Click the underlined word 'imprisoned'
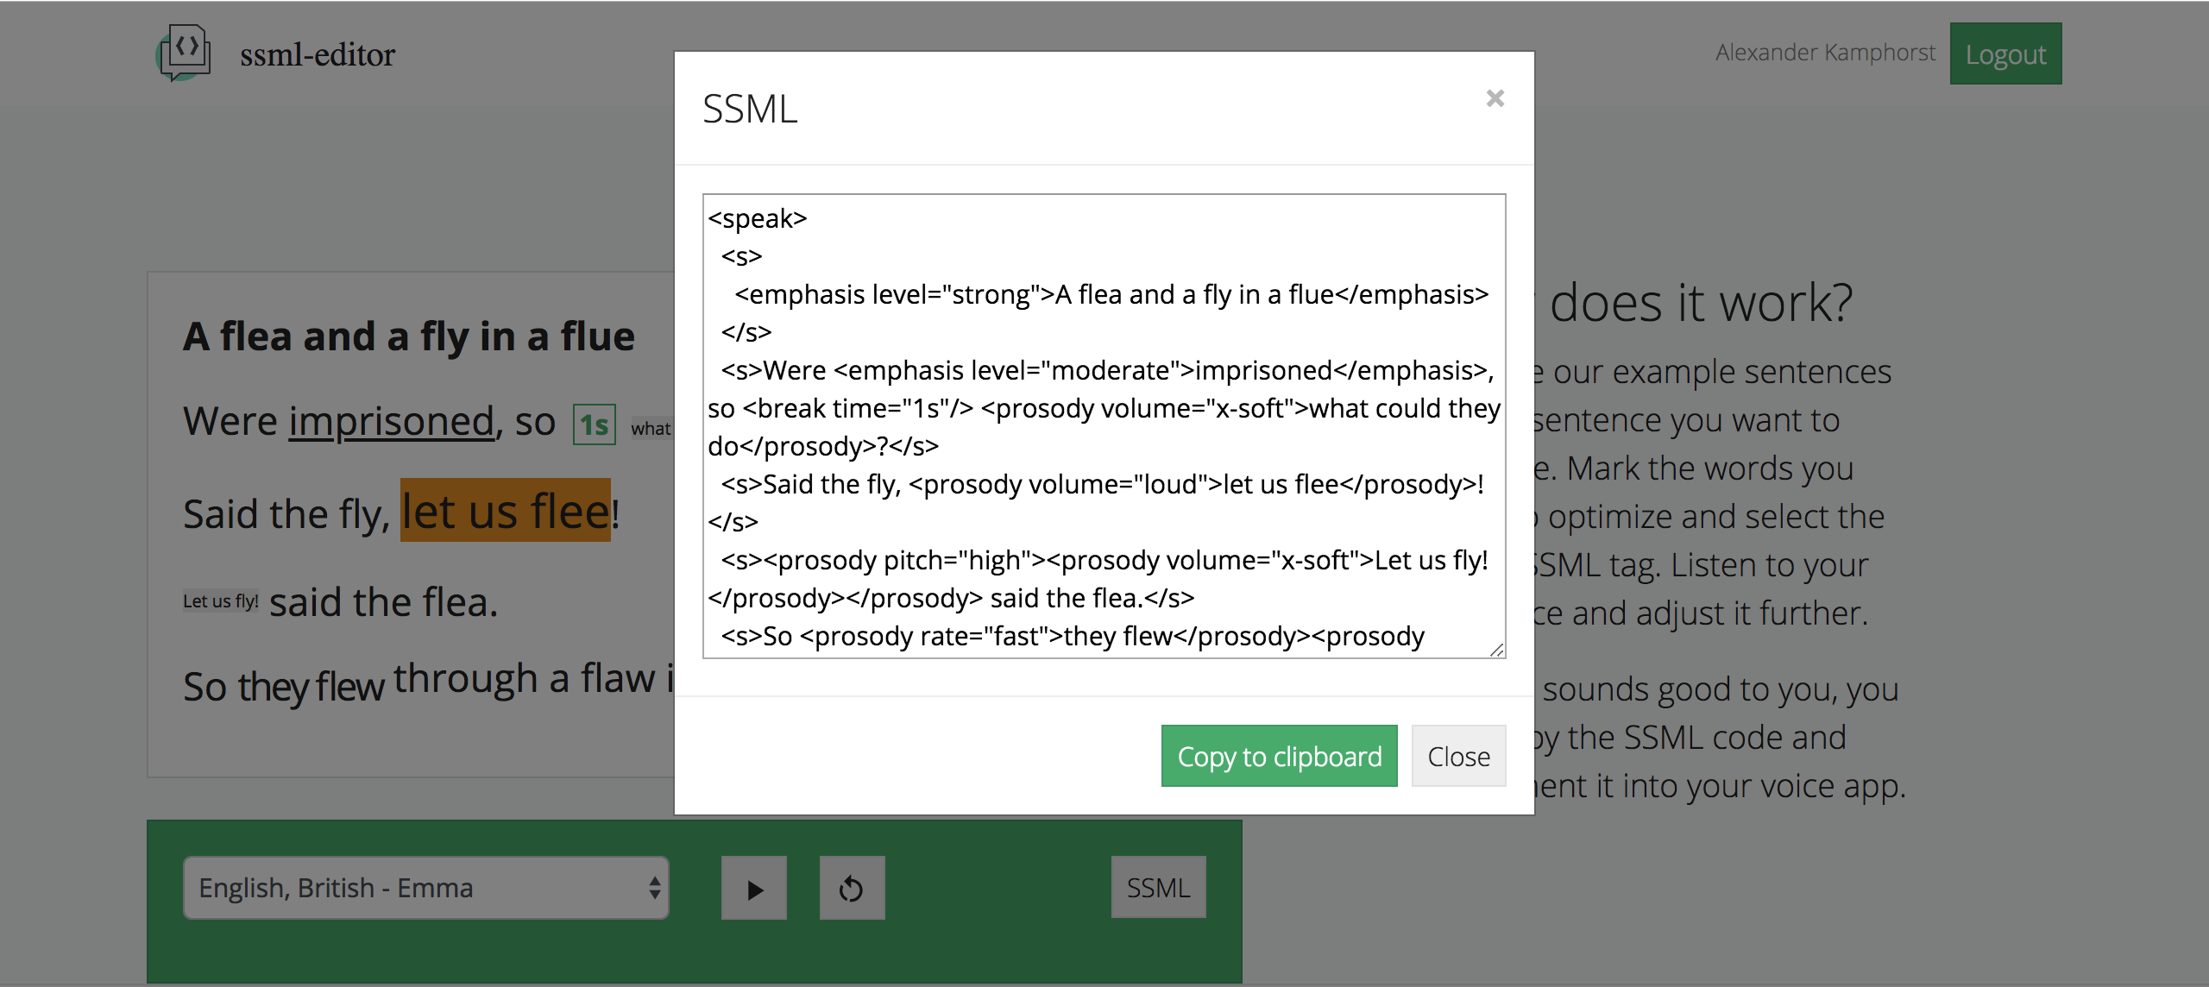 pyautogui.click(x=391, y=422)
